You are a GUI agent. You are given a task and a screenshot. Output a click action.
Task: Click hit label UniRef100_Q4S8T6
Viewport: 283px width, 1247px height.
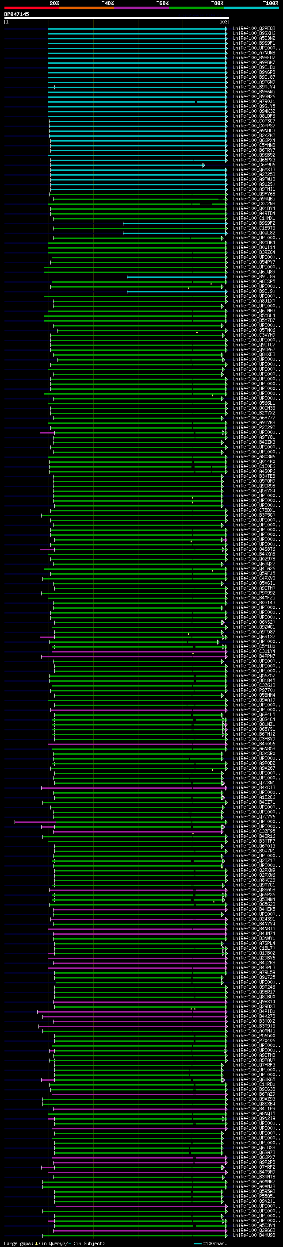254,549
